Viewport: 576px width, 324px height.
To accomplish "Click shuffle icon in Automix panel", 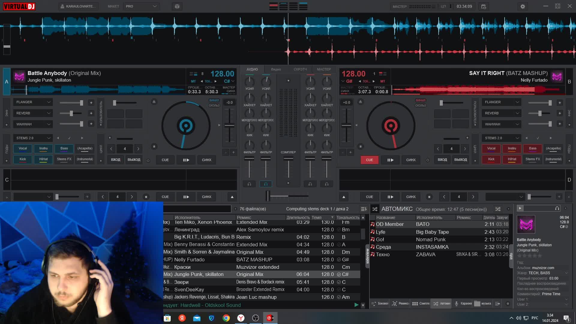I will [x=498, y=209].
